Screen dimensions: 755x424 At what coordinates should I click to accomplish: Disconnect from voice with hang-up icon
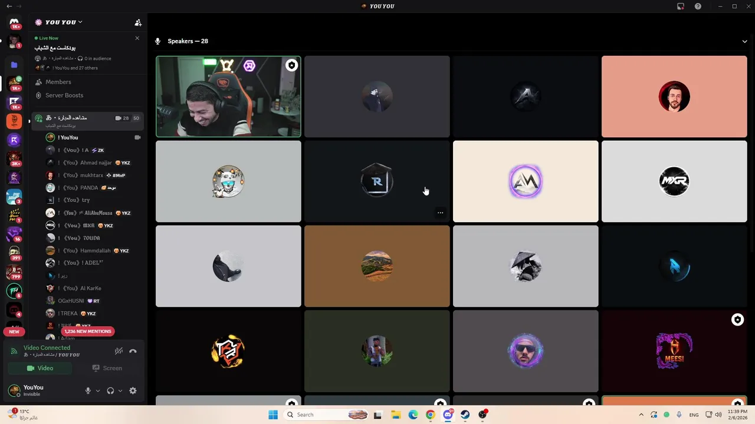tap(133, 351)
